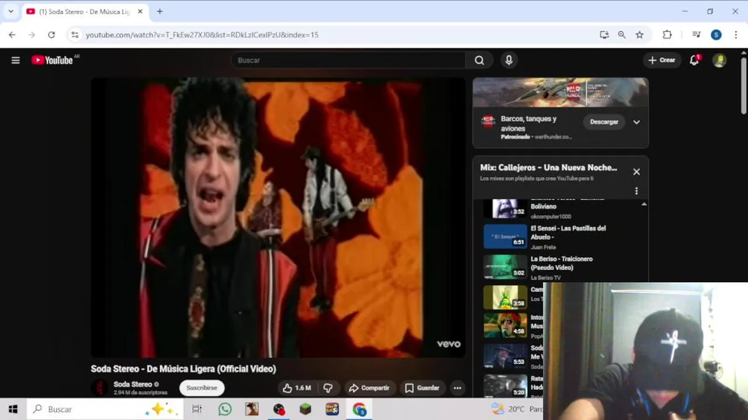Screen dimensions: 748x420
Task: Go back in browser history
Action: point(12,35)
